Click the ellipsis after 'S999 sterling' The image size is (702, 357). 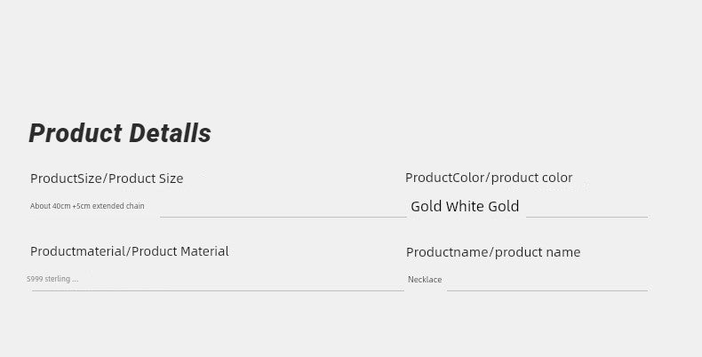tap(75, 280)
